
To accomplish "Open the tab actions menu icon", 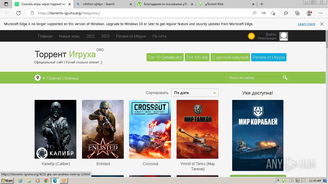I will (x=6, y=4).
